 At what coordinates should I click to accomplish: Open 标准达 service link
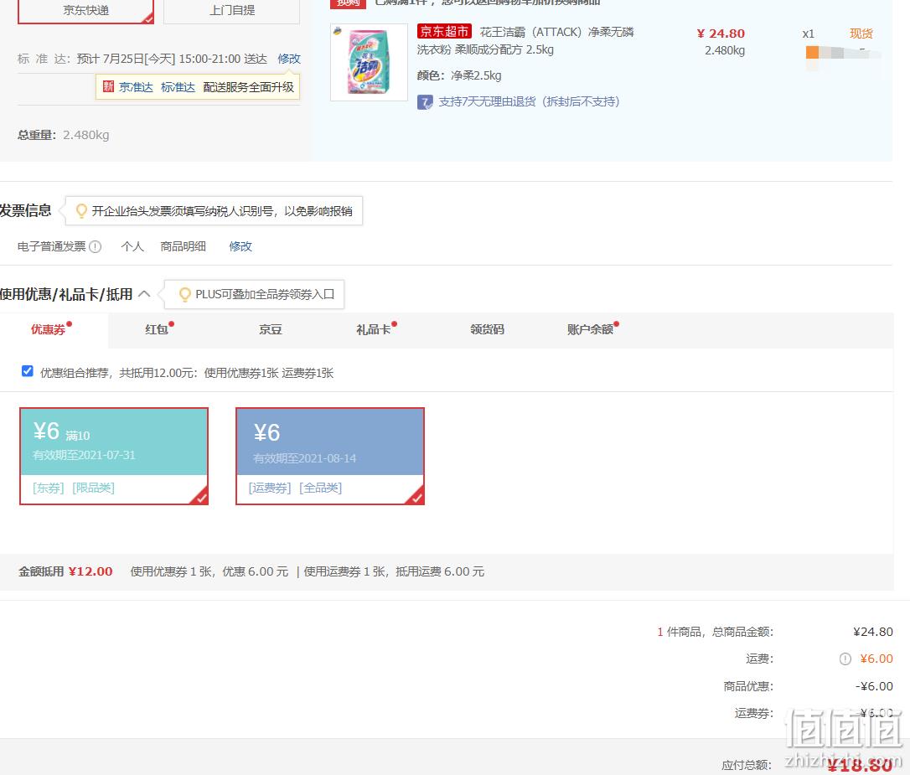click(178, 87)
